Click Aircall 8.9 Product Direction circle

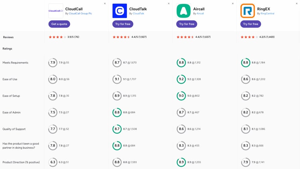point(181,162)
